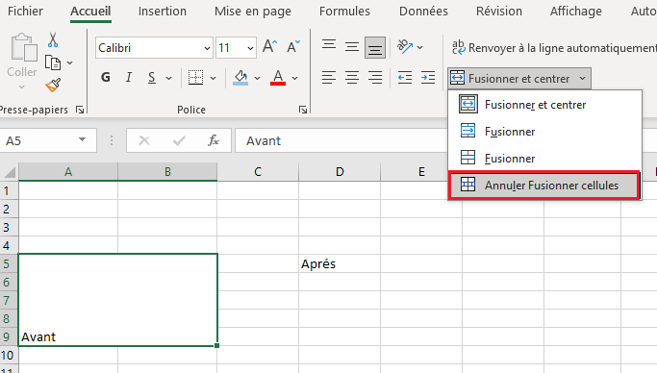Apply the fill color bucket
Viewport: 657px width, 373px height.
point(240,78)
